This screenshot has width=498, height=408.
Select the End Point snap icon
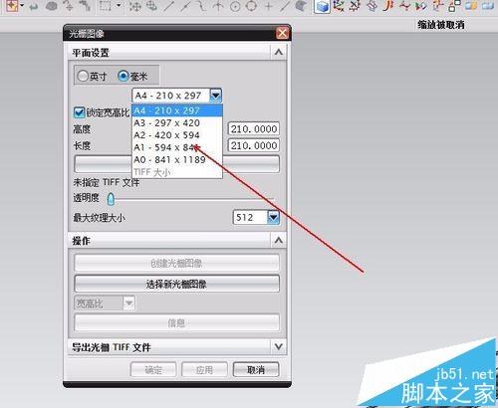169,6
